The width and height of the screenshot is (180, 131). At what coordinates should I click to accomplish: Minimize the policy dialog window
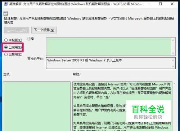[149, 4]
